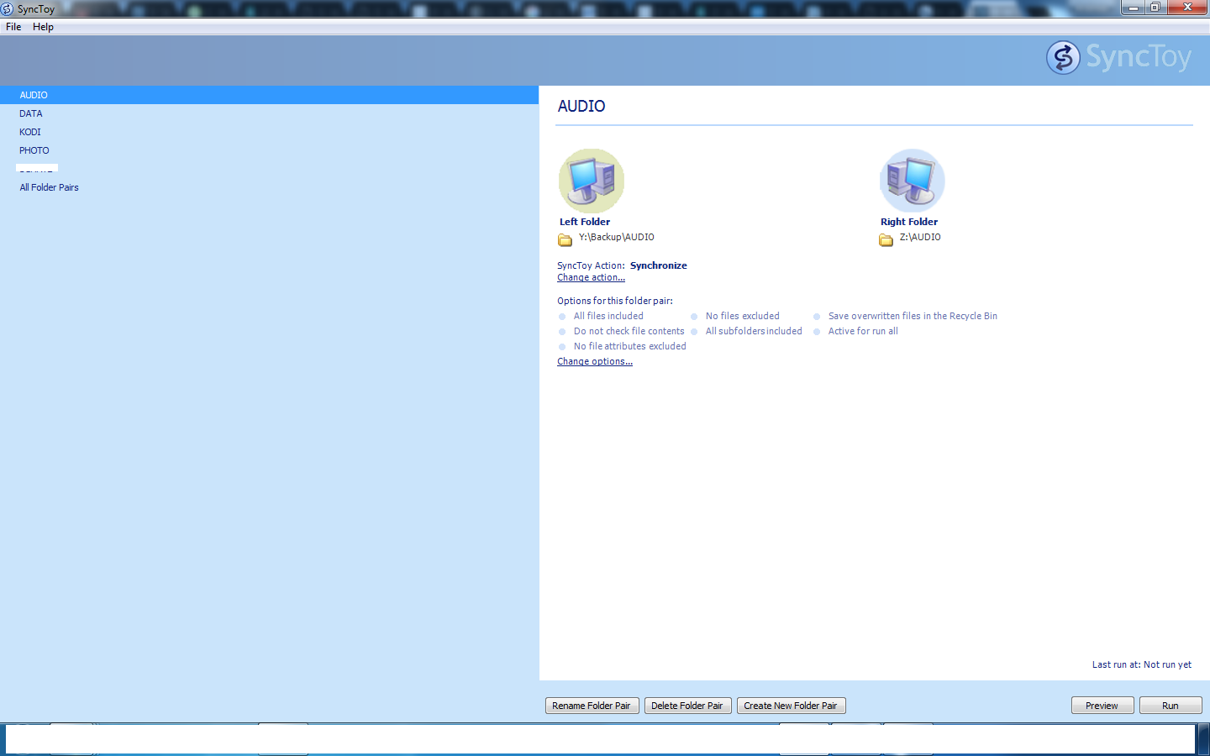This screenshot has height=756, width=1210.
Task: Click the Left Folder label
Action: (585, 222)
